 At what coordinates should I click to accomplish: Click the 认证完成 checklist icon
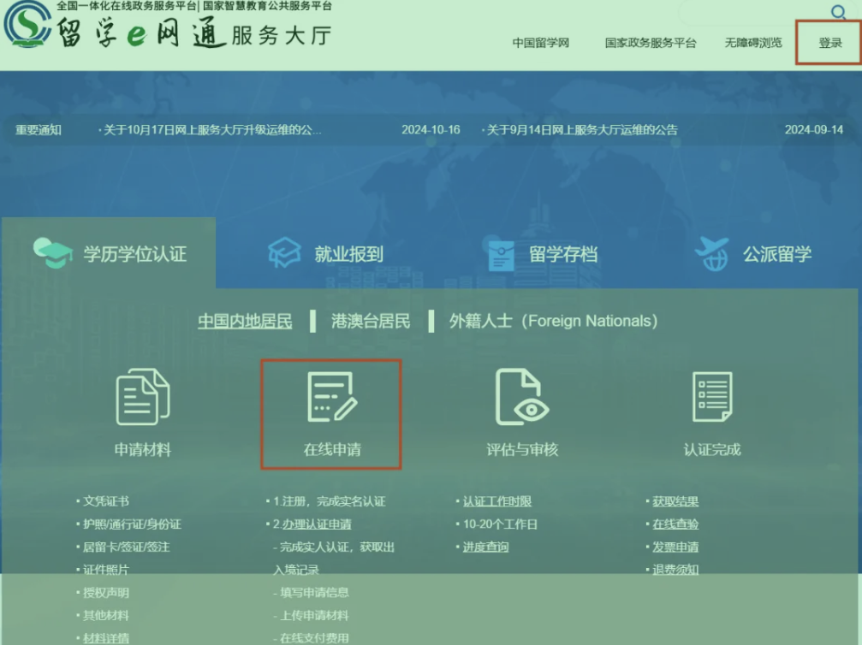pyautogui.click(x=711, y=397)
